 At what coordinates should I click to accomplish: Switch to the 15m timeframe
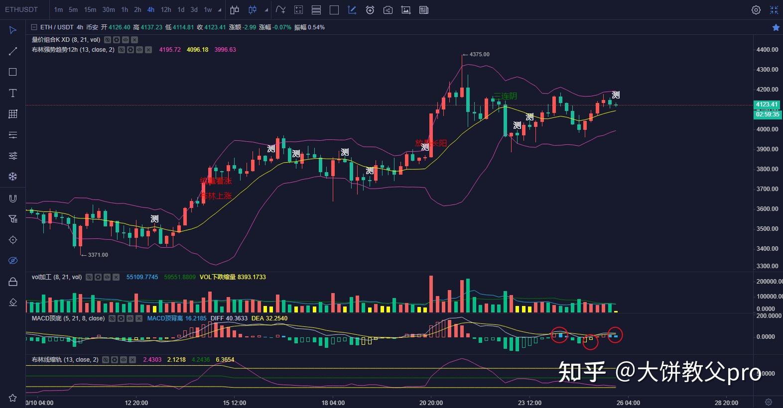tap(90, 10)
